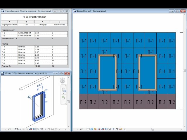Click the greyed Shadows icon in the 3D view
This screenshot has width=187, height=140.
tap(27, 129)
